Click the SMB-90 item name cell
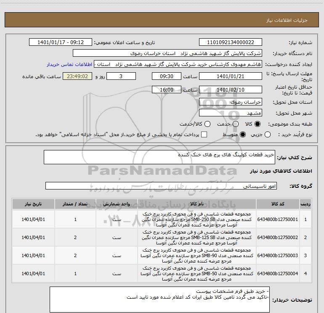The width and height of the screenshot is (324, 313). pyautogui.click(x=197, y=255)
